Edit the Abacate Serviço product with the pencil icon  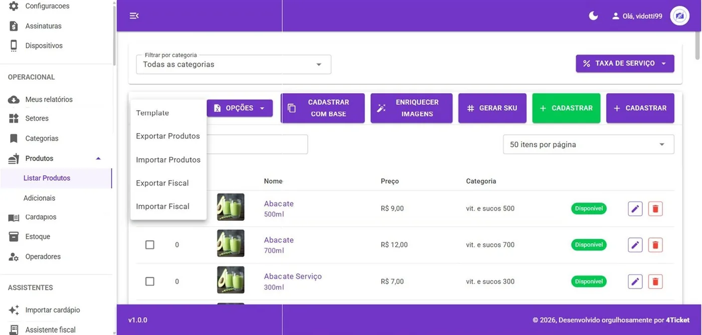(x=635, y=281)
